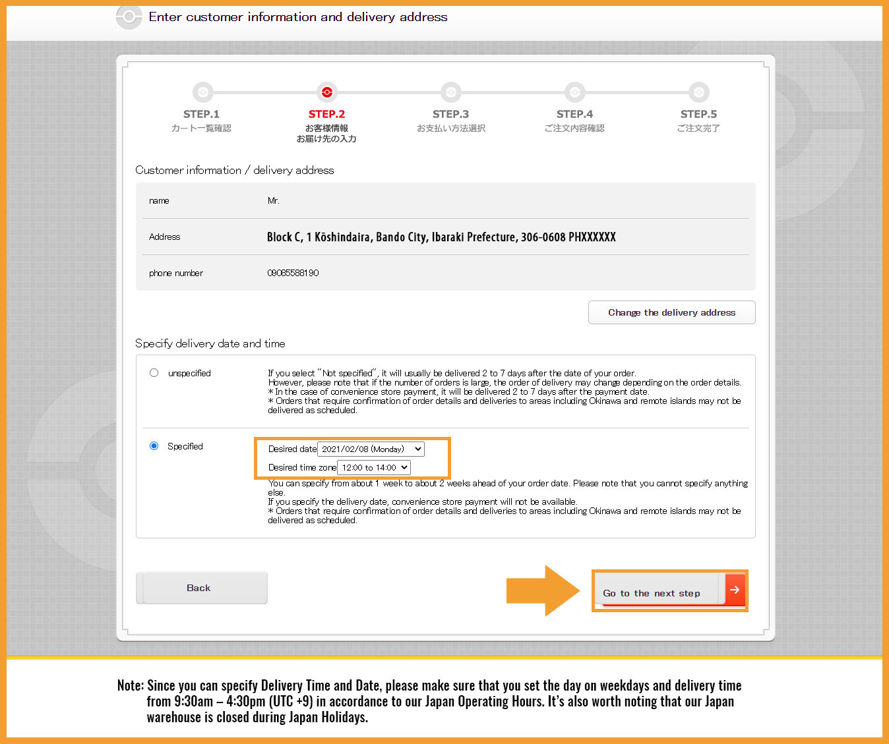
Task: Click the red arrow on the next step button
Action: tap(735, 590)
